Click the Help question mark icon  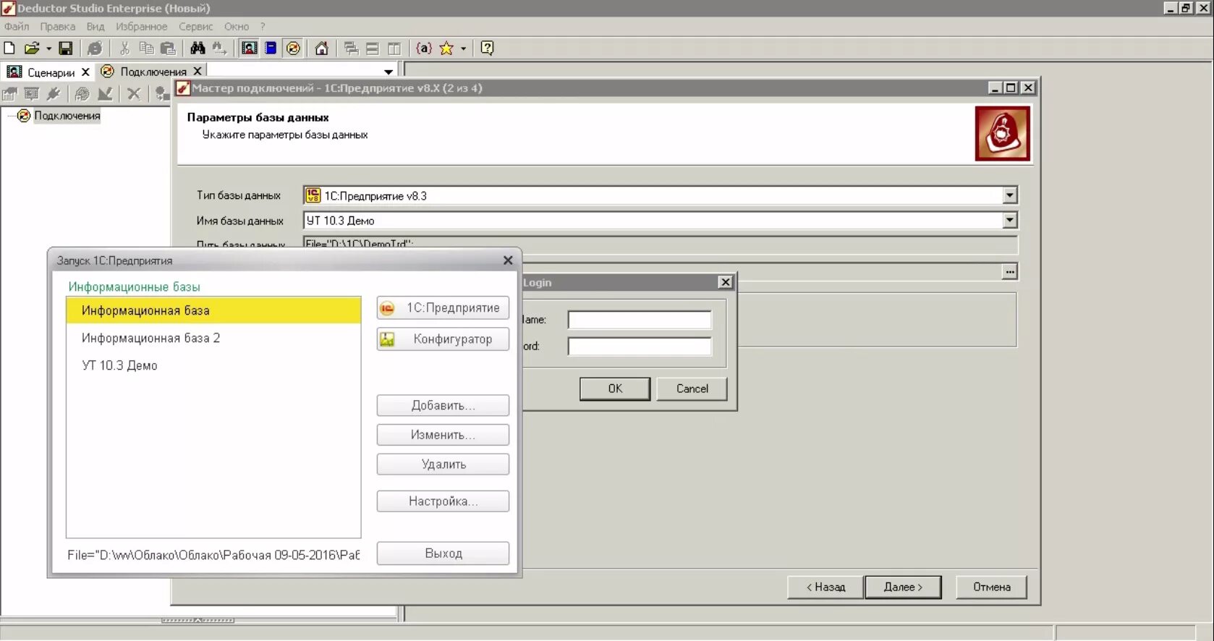[x=487, y=48]
